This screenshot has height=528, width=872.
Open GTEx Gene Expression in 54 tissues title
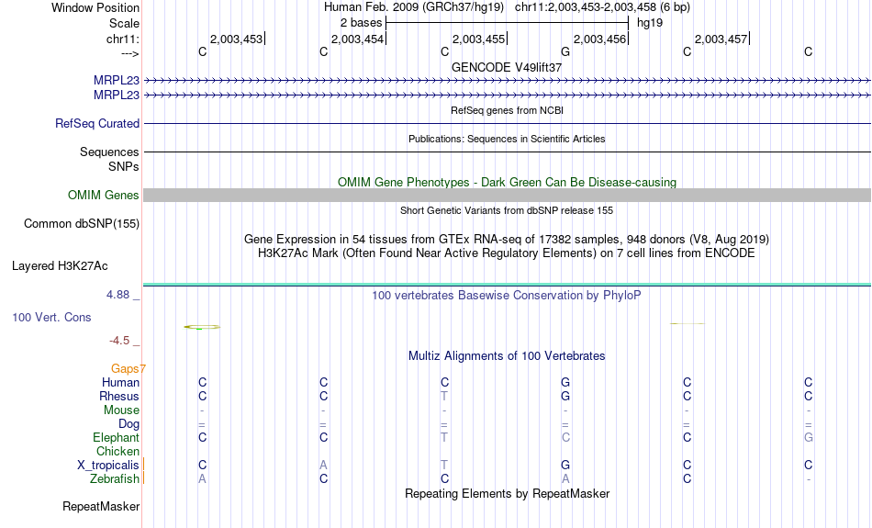tap(507, 240)
